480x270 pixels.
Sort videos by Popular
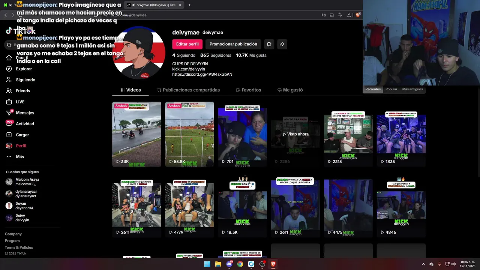click(391, 89)
